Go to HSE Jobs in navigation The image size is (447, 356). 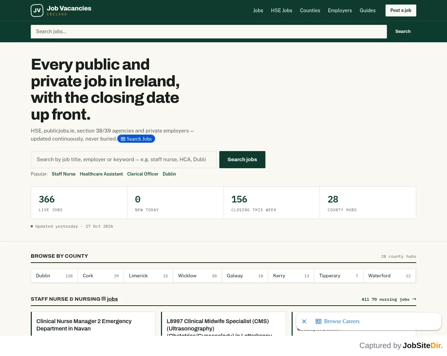click(281, 10)
